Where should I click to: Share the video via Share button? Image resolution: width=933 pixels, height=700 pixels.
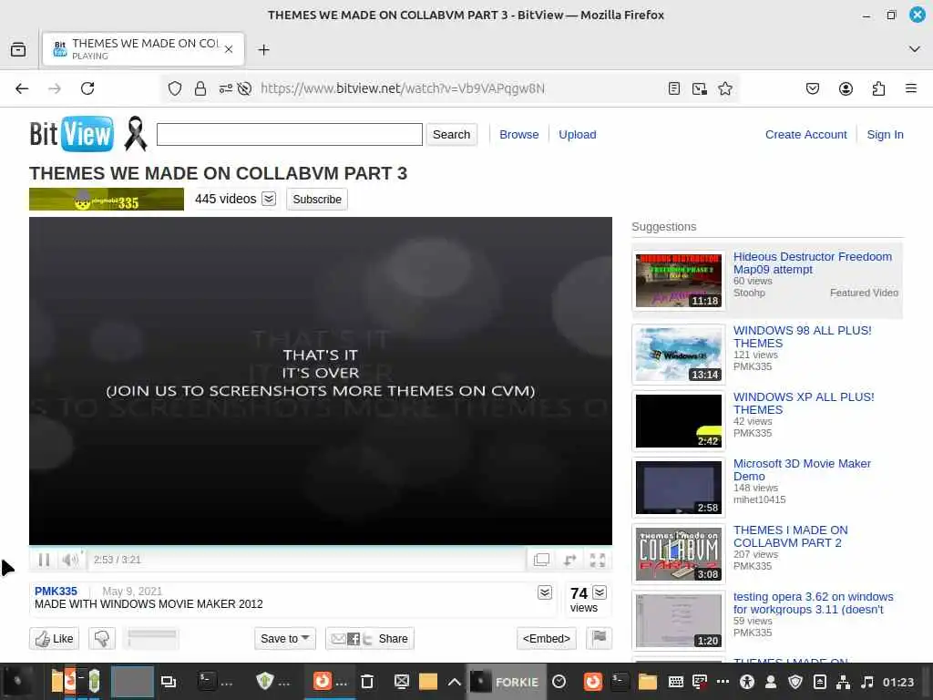pos(370,639)
